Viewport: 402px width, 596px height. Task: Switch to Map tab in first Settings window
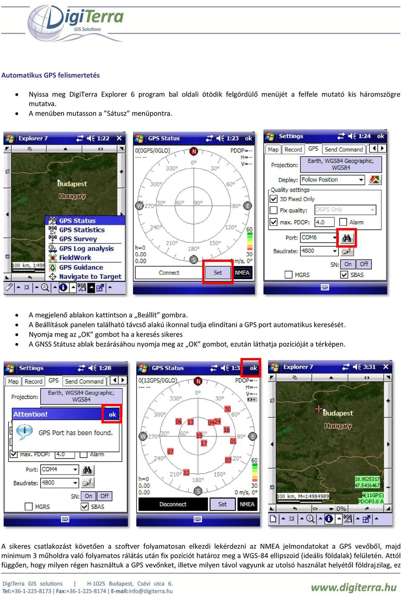273,149
